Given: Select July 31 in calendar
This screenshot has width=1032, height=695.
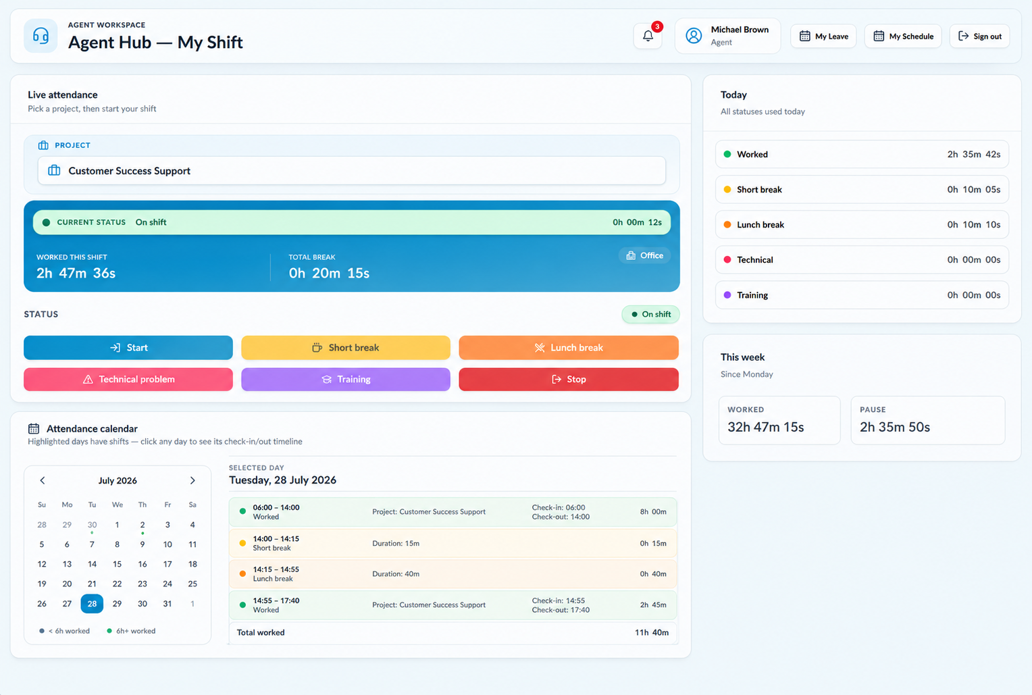Looking at the screenshot, I should tap(167, 603).
